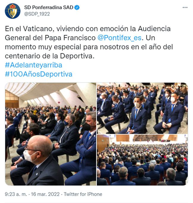Open the SD Ponferradina profile avatar
The image size is (193, 203).
pos(12,11)
